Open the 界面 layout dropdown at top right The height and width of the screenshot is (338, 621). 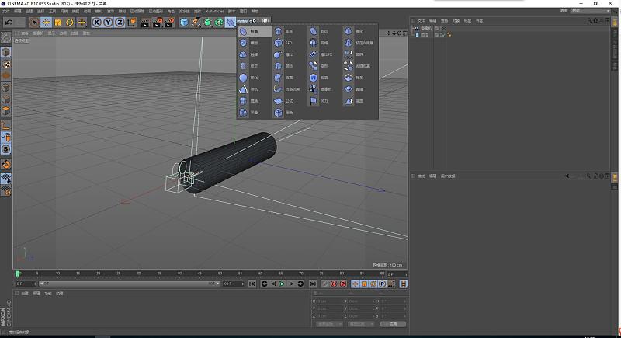590,11
